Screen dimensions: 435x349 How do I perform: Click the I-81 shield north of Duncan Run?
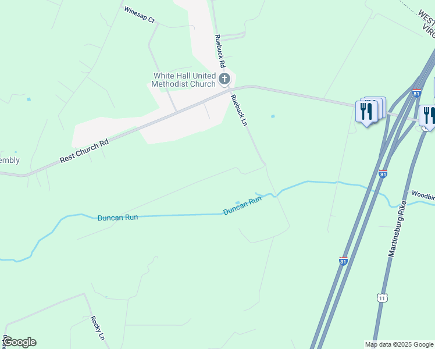point(383,174)
